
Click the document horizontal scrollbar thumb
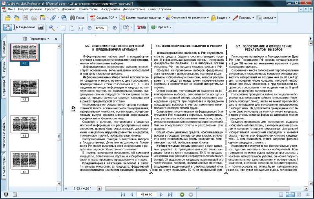pos(197,188)
